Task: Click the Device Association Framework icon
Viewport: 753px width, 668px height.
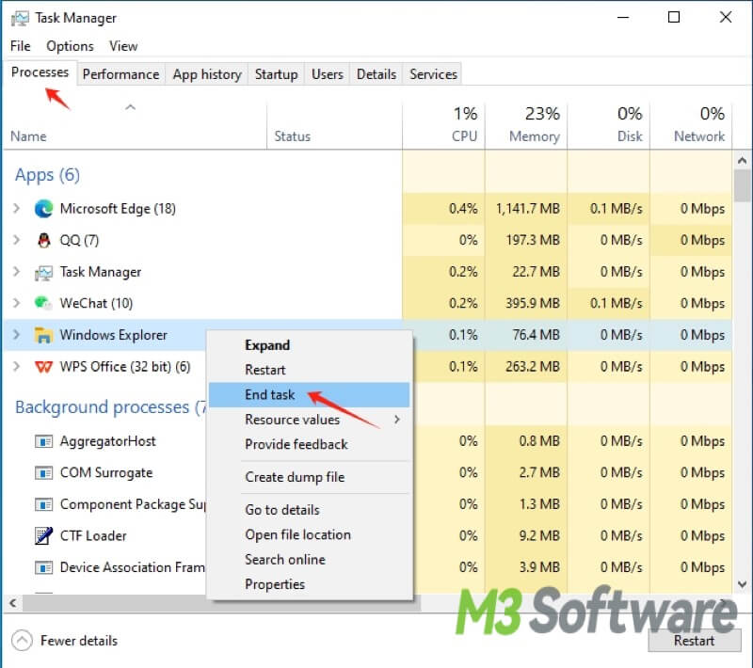Action: (43, 567)
